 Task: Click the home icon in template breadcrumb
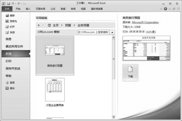[x=49, y=25]
